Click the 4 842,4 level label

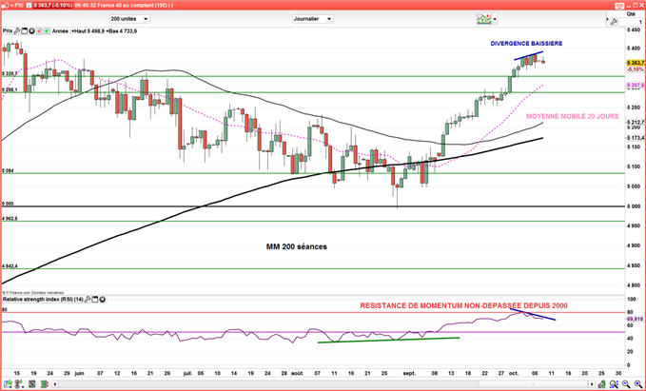click(10, 266)
